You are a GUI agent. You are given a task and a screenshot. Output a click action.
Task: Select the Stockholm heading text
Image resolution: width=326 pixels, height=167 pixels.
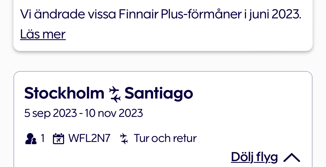click(x=64, y=94)
